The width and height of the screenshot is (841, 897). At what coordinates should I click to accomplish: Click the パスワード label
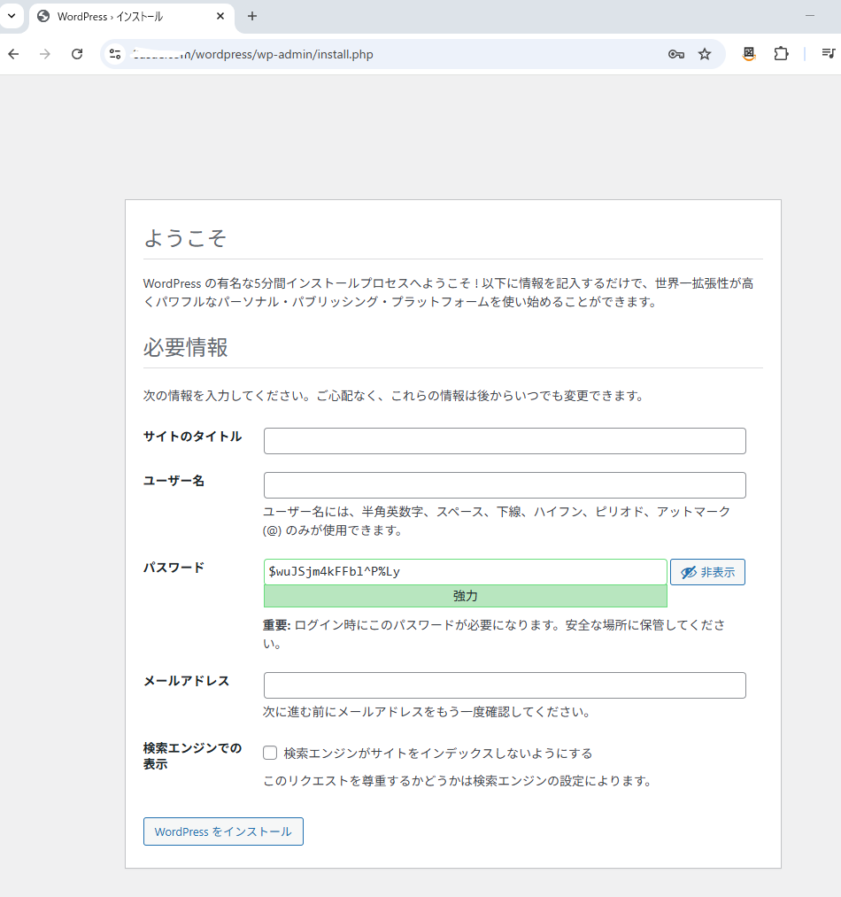click(x=174, y=568)
